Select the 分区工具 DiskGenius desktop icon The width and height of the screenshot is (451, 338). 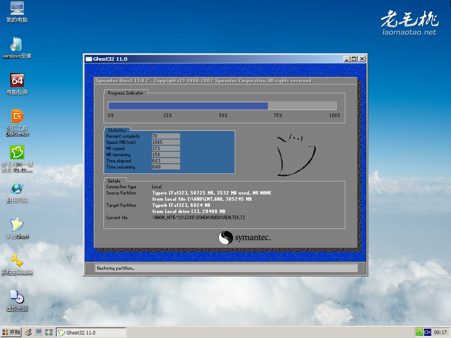(17, 123)
